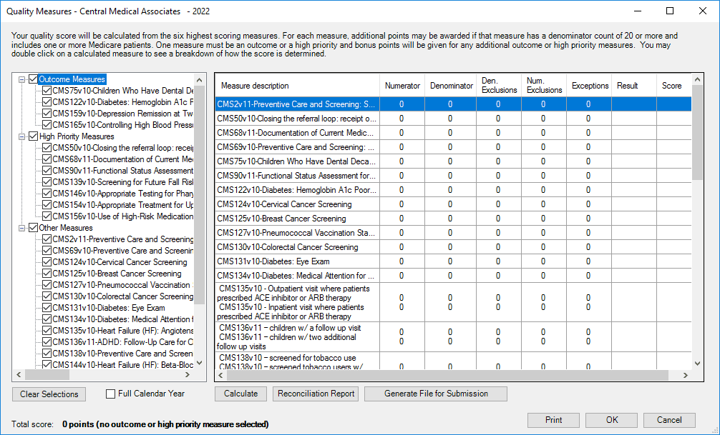Sort by the Numerator column header
The height and width of the screenshot is (435, 720).
coord(402,86)
